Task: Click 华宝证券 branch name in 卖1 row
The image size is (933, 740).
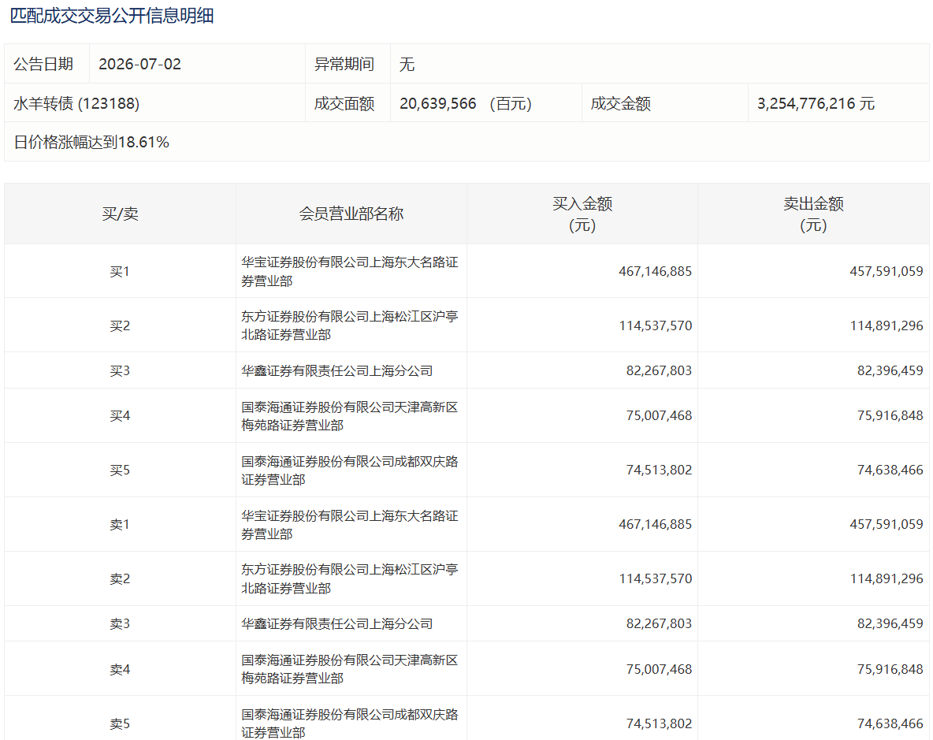Action: point(349,525)
